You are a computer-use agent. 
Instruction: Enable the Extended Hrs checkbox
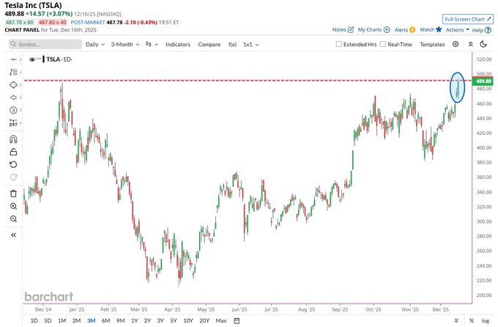click(338, 44)
